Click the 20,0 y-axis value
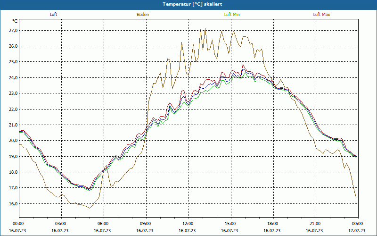Screen dimensions: 377x236 [x=13, y=141]
